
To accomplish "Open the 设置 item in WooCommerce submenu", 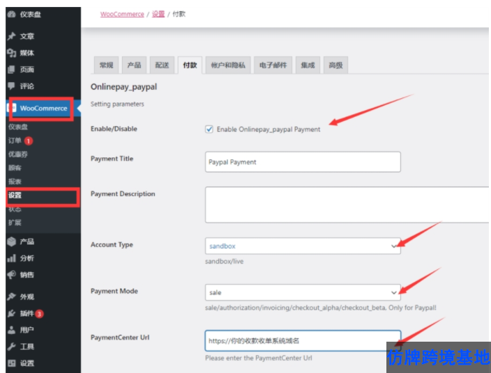I will point(15,196).
